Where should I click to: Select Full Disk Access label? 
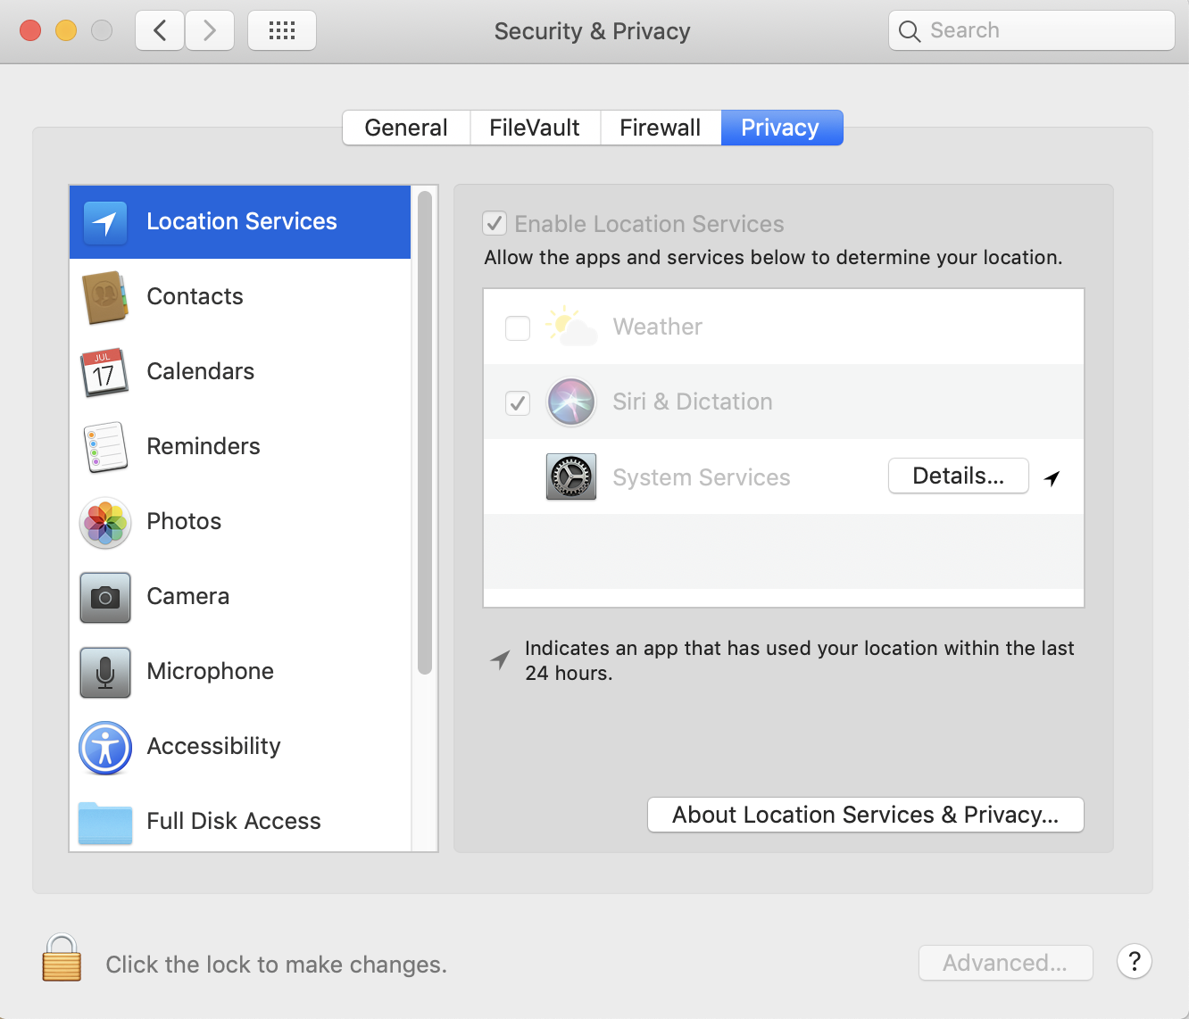click(234, 821)
